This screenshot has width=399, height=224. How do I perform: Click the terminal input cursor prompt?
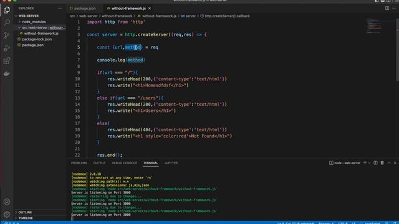click(72, 218)
